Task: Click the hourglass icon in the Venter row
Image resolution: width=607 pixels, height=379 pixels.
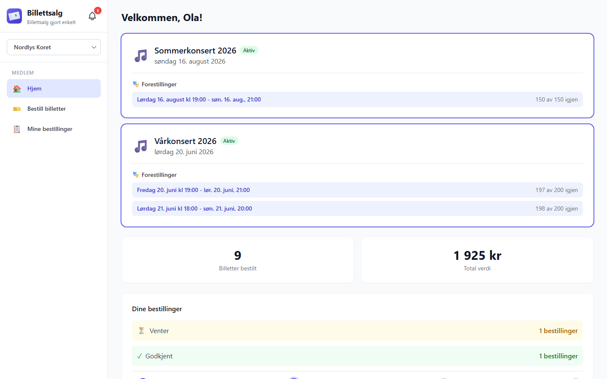Action: (x=142, y=331)
